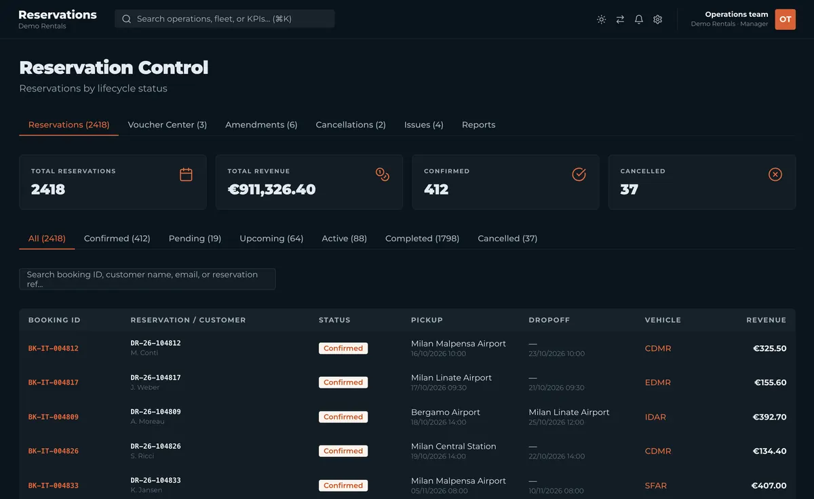Toggle the light theme sun icon
Screen dimensions: 814x499
point(601,20)
